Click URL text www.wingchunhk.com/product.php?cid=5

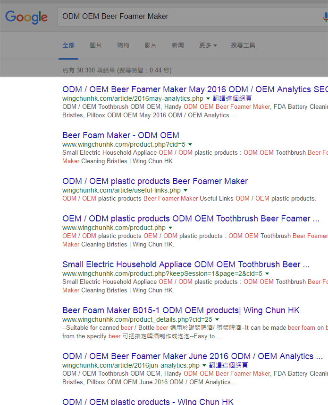pyautogui.click(x=124, y=144)
